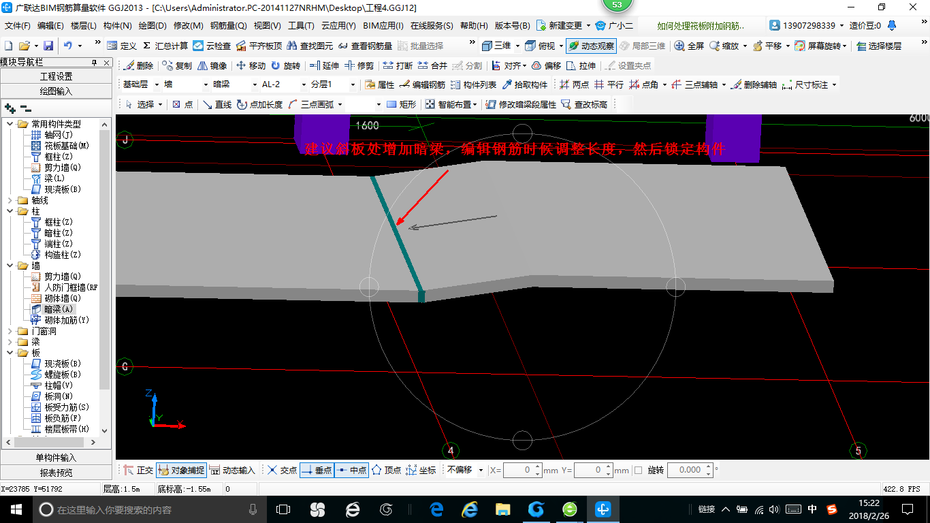Toggle 对象捕捉 object snap
The image size is (930, 523).
click(181, 470)
